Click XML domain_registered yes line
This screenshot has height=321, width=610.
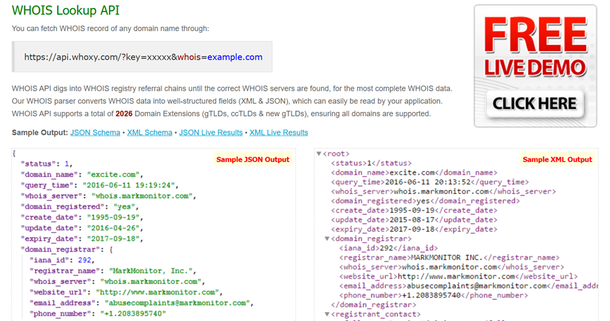click(x=425, y=201)
